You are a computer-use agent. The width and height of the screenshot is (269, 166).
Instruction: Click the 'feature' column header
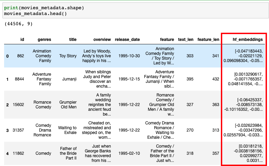[x=167, y=40]
